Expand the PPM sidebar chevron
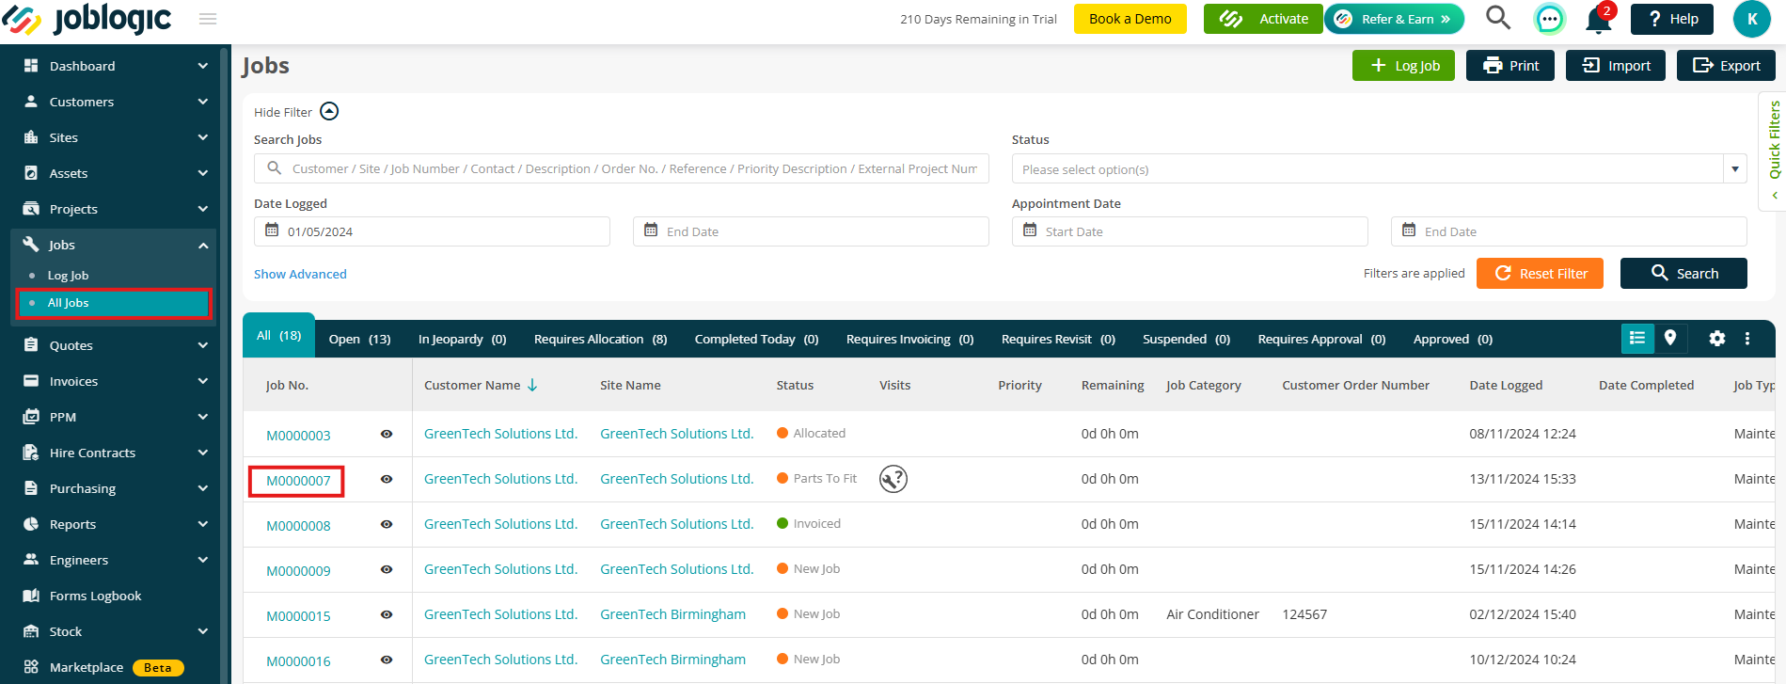Image resolution: width=1786 pixels, height=684 pixels. 203,417
